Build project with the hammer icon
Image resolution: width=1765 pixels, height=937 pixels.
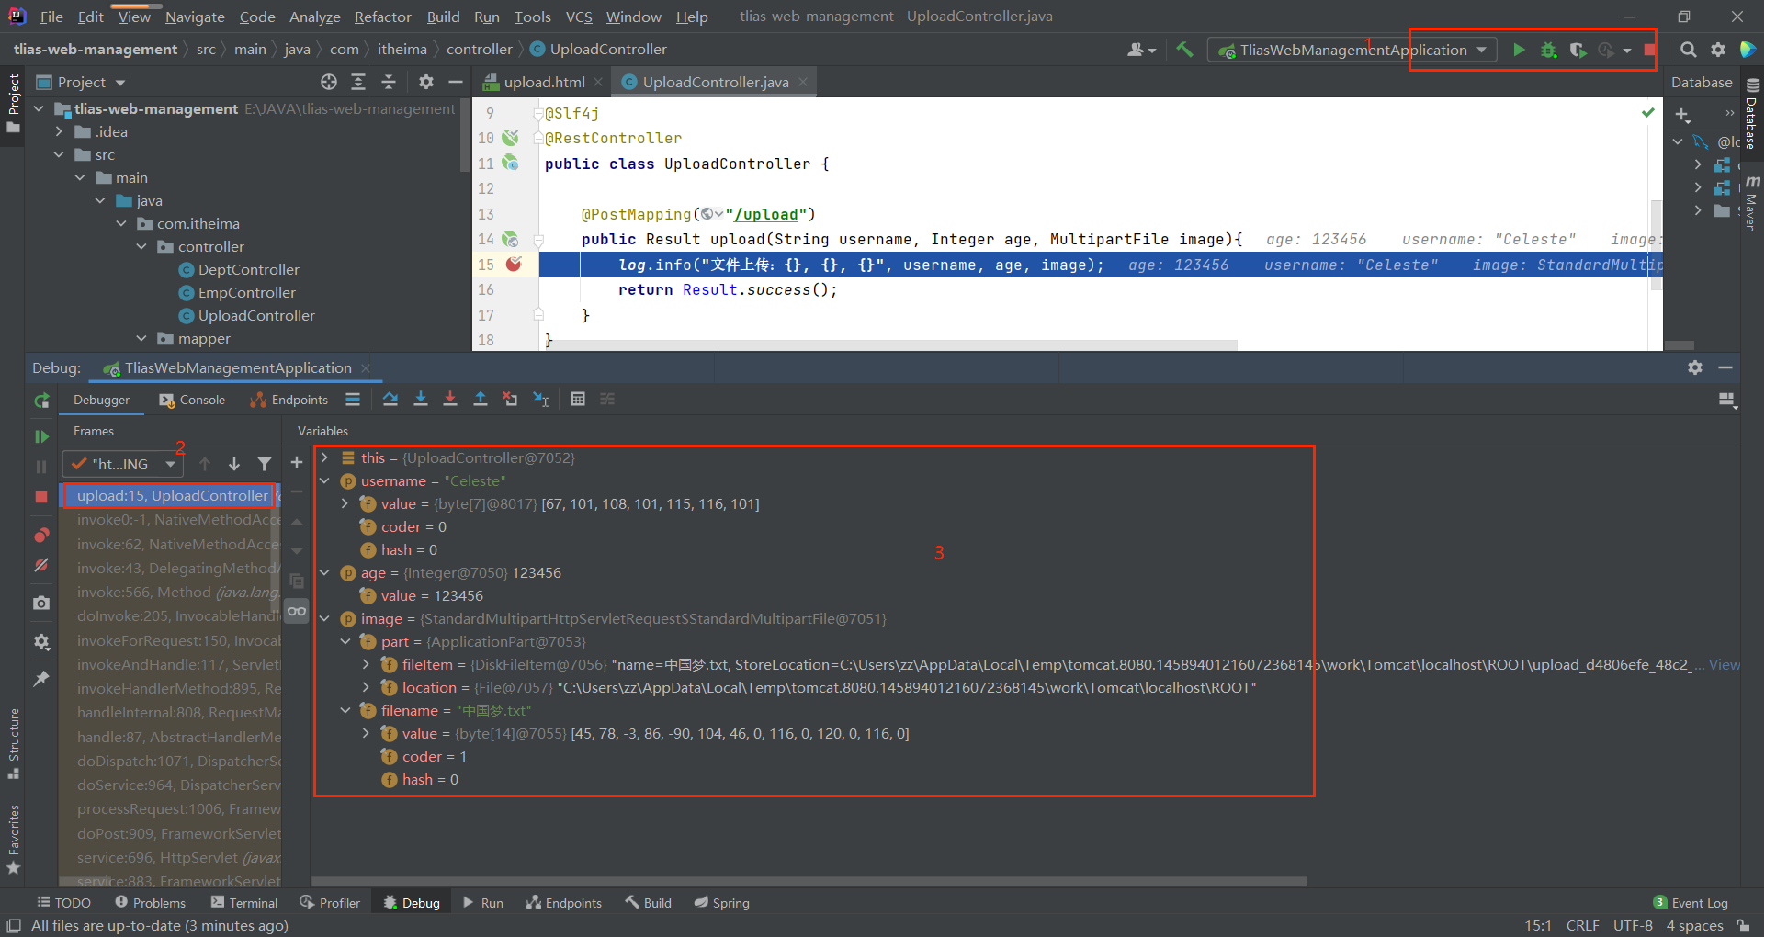(1185, 50)
